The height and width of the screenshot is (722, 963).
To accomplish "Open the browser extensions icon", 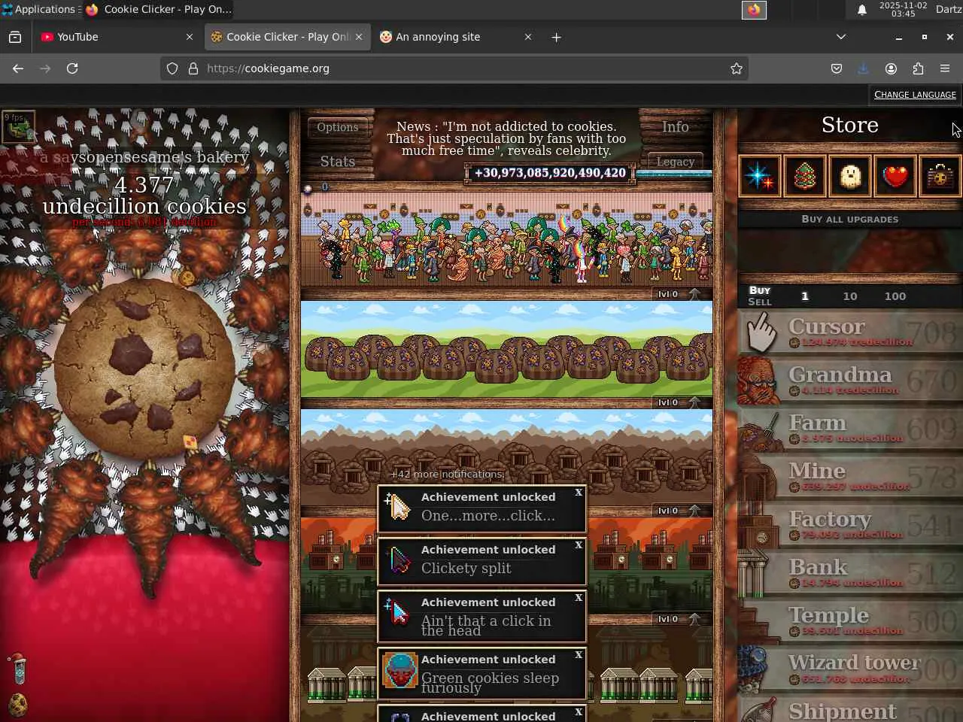I will tap(918, 68).
